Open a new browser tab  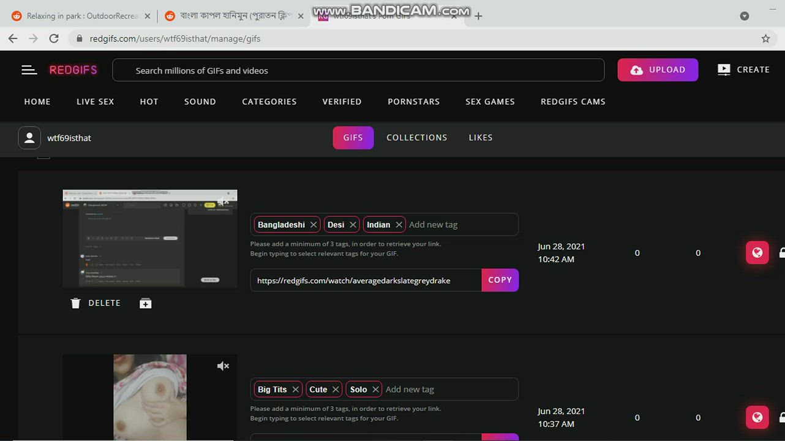[478, 16]
